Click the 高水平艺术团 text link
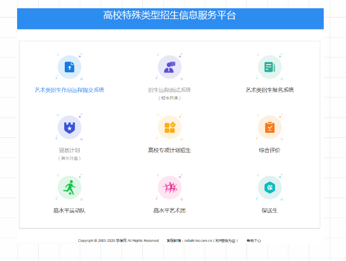The height and width of the screenshot is (261, 346). 169,210
